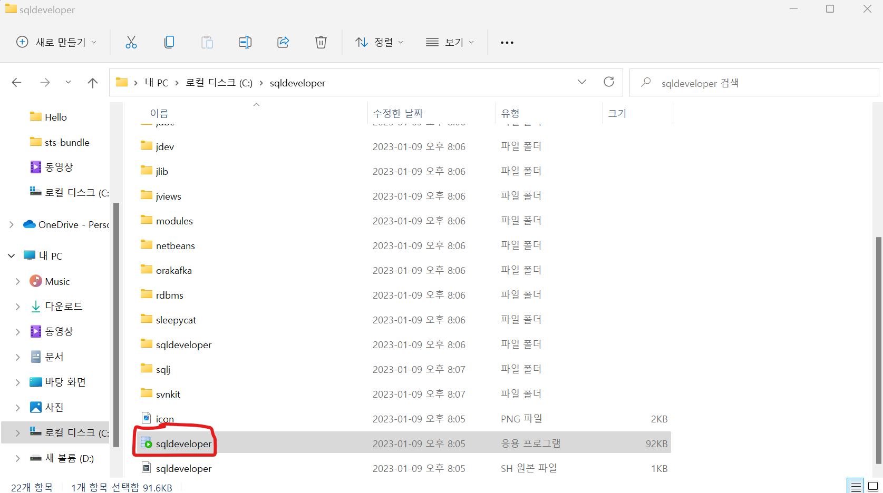Click the Rename icon in toolbar
This screenshot has height=493, width=883.
[245, 42]
